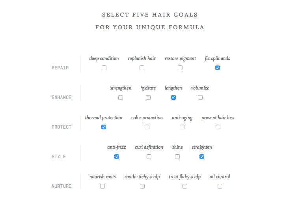
Task: Check treat flaky scalp
Action: click(185, 186)
